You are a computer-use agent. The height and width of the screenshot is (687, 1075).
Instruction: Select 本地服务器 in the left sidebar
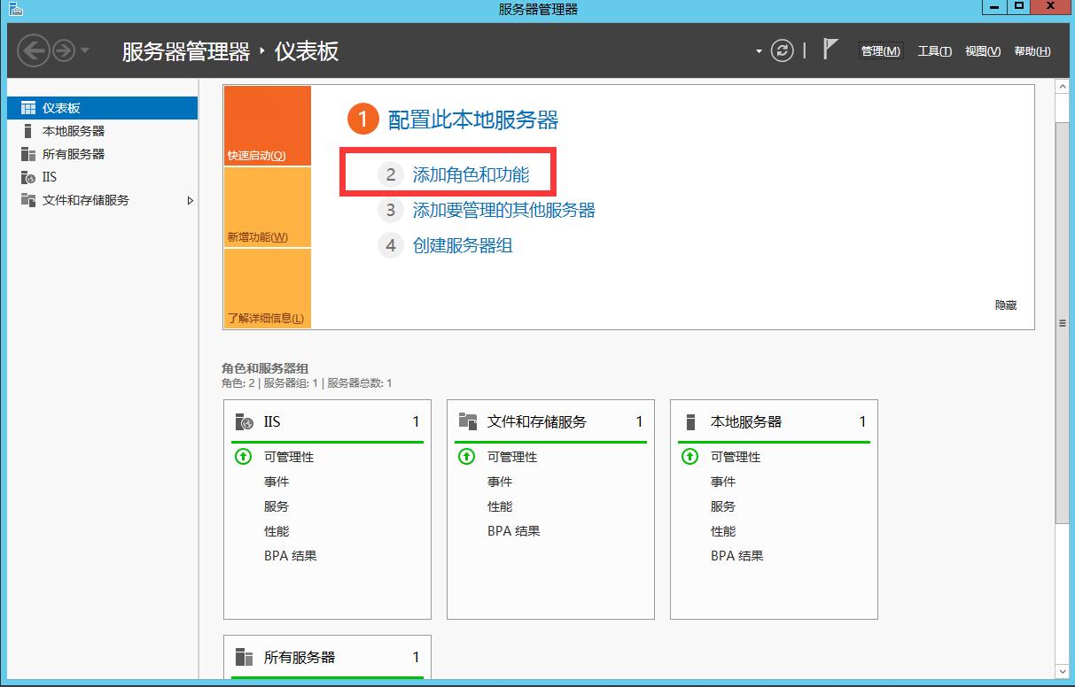click(x=74, y=131)
